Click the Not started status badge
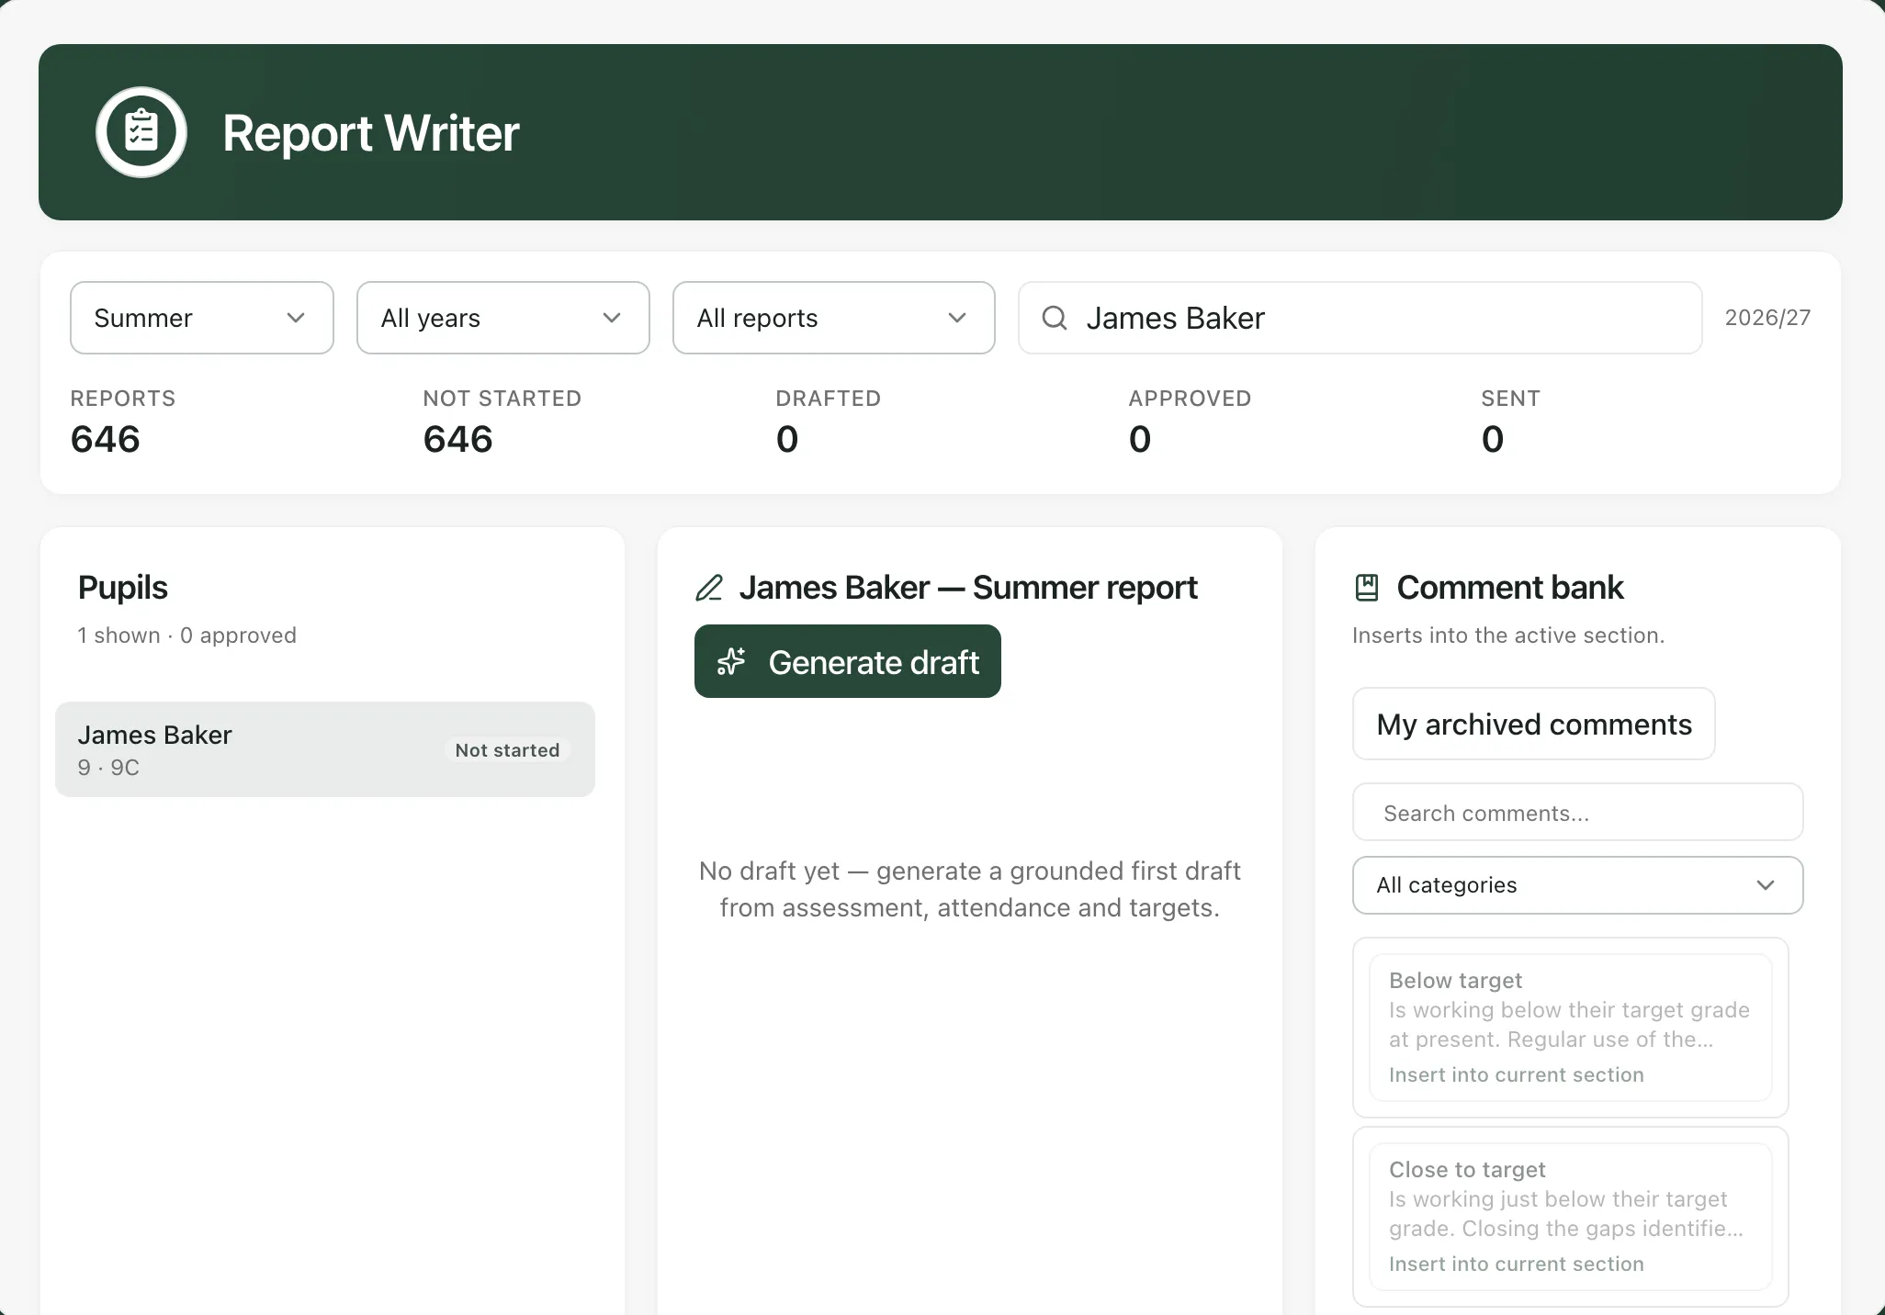This screenshot has width=1885, height=1315. [507, 750]
